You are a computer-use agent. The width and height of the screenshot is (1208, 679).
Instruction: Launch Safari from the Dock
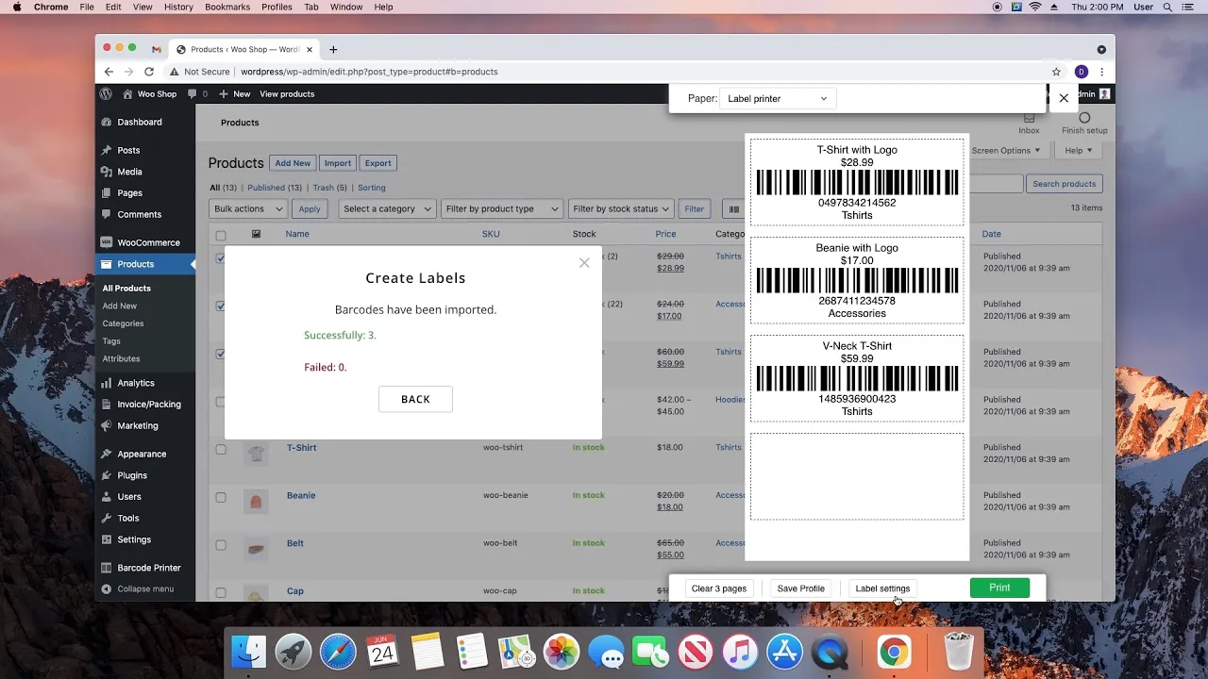337,652
